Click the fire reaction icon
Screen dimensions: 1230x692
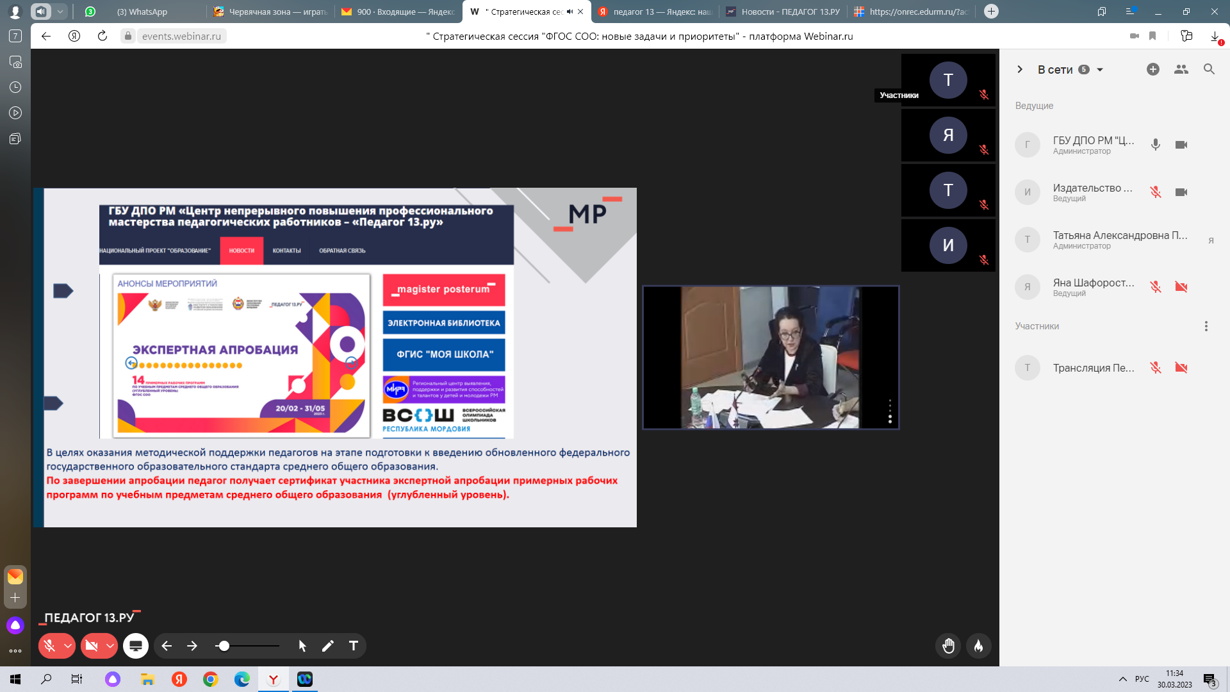click(978, 646)
